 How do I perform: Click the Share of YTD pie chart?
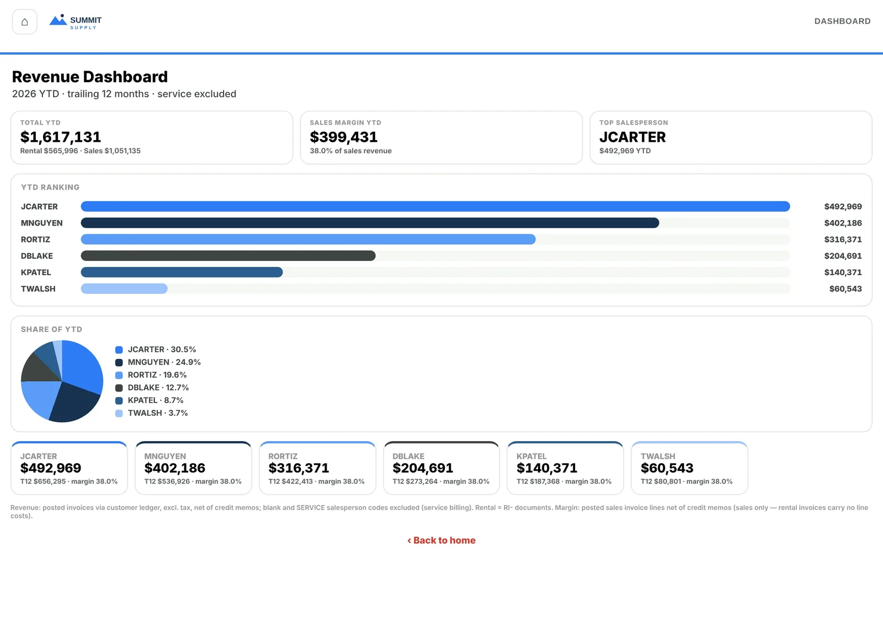pyautogui.click(x=62, y=381)
